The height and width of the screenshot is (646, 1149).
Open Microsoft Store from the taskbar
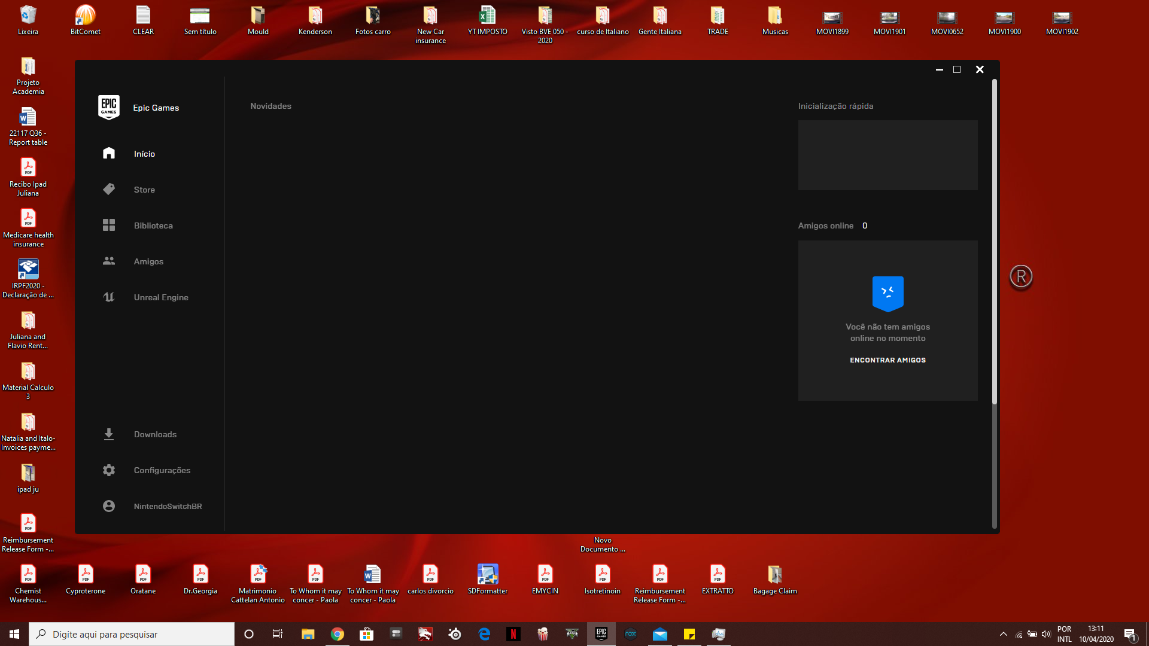click(366, 634)
